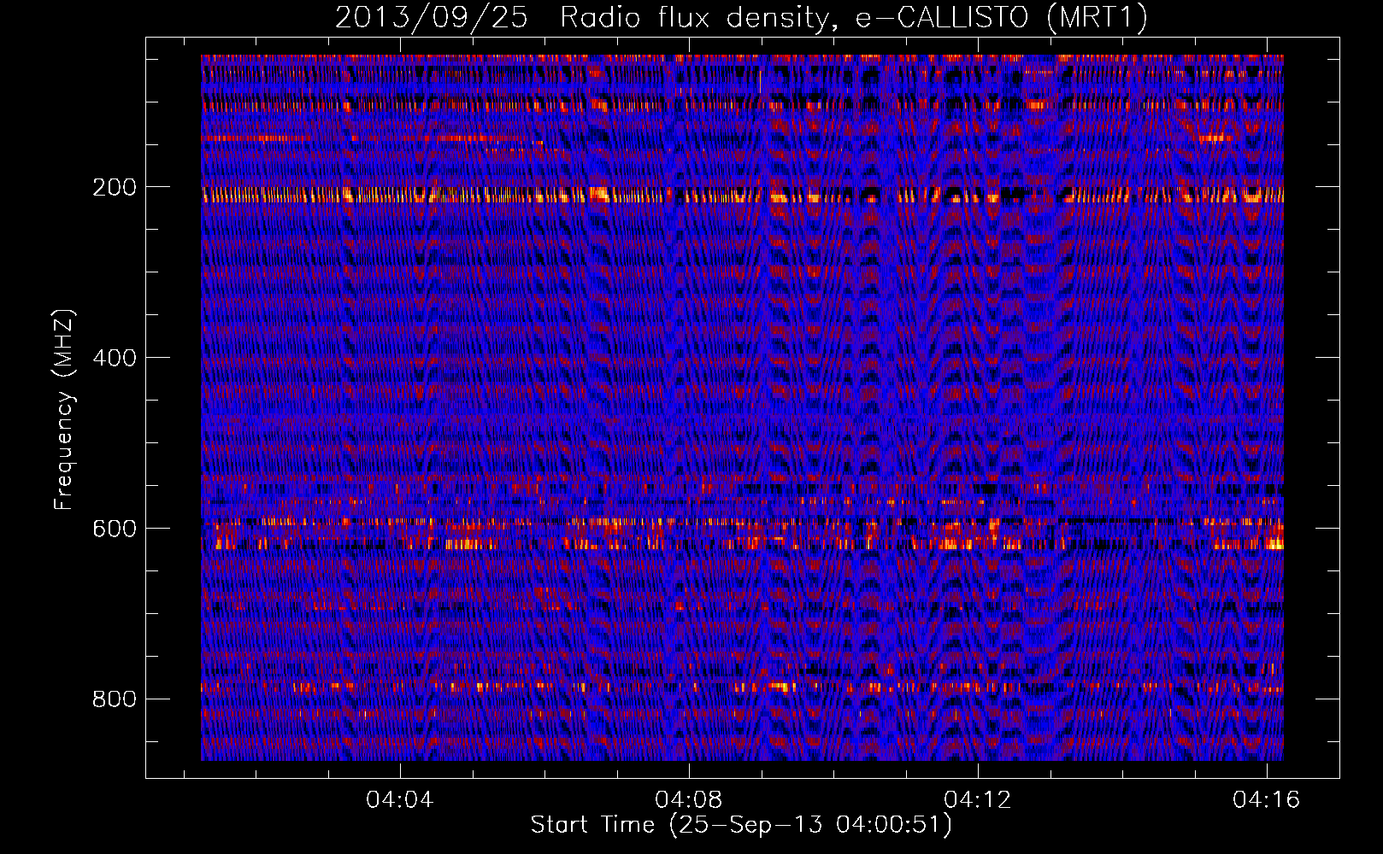Click the 200 frequency tick label

pos(114,187)
